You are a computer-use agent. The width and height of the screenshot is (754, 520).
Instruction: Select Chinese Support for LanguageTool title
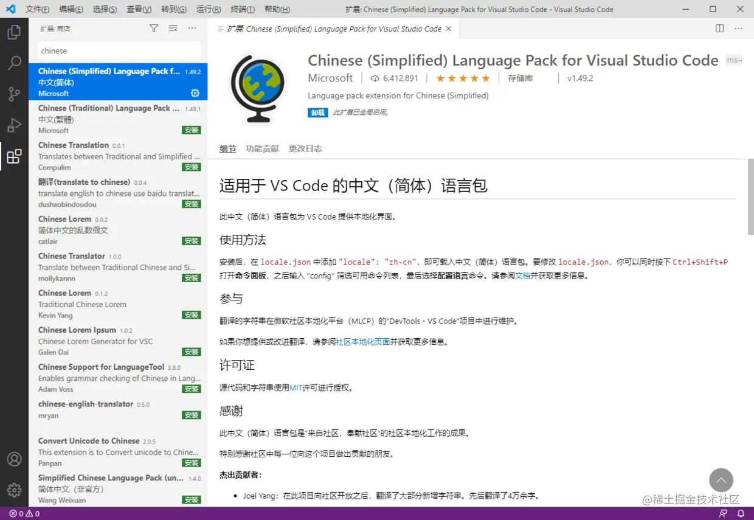pos(102,367)
